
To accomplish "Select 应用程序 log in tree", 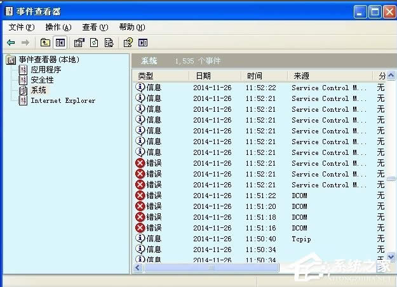I will pos(46,70).
